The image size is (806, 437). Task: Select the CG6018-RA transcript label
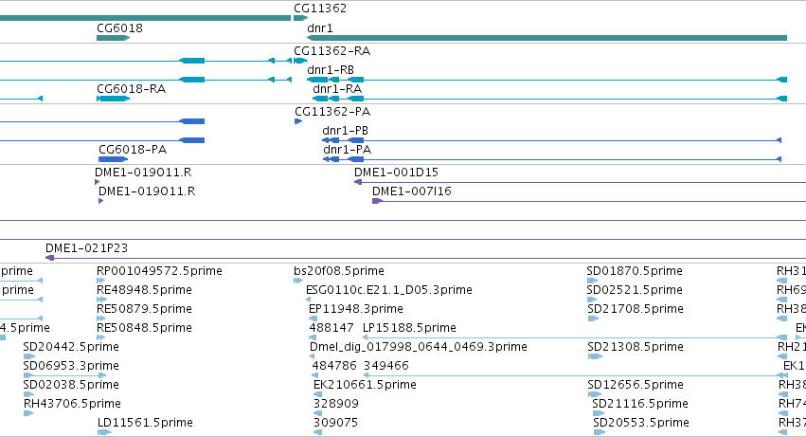(x=131, y=88)
